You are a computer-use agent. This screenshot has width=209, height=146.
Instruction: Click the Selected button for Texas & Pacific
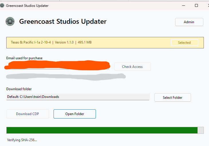pyautogui.click(x=184, y=43)
